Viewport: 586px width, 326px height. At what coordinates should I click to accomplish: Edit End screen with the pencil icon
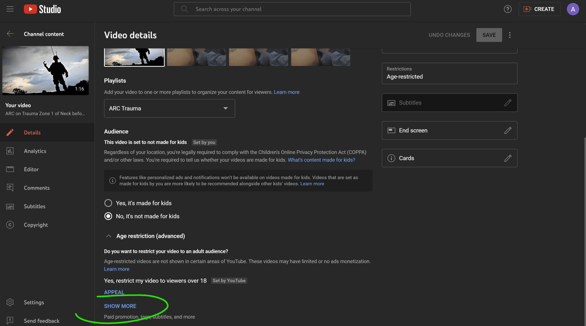(508, 131)
